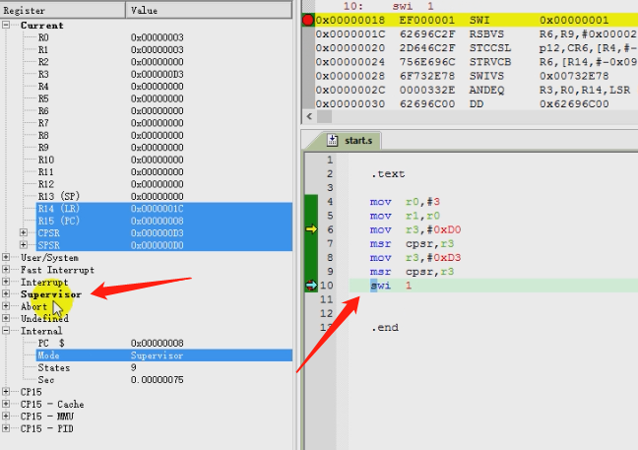
Task: Collapse the Current register group
Action: point(8,25)
